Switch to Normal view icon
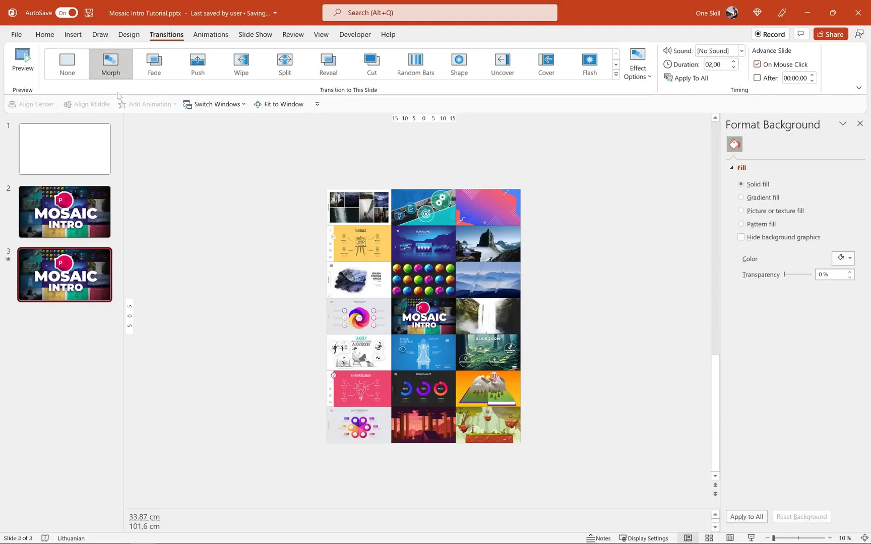The width and height of the screenshot is (871, 544). click(x=688, y=538)
